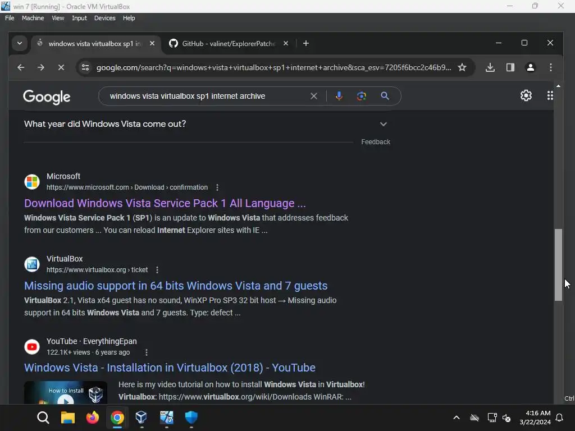Open Chrome side panel

point(510,67)
